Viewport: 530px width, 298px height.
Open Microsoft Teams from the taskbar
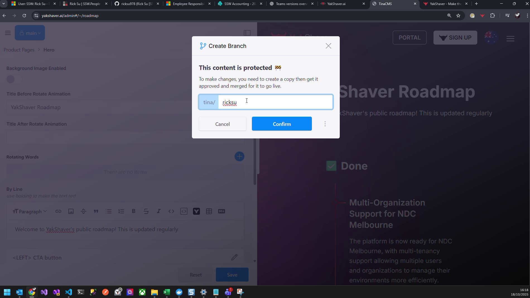click(228, 292)
